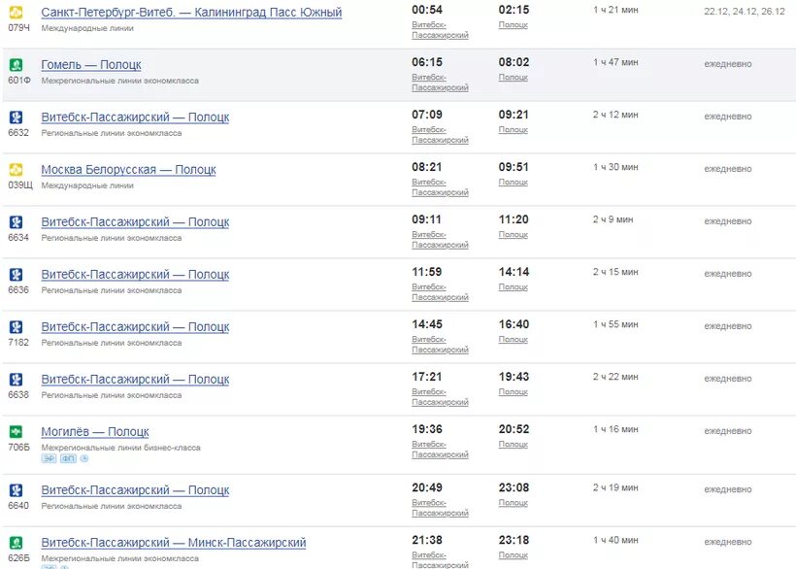Click the green business-class icon for train 706Б
The image size is (796, 569).
pyautogui.click(x=16, y=432)
